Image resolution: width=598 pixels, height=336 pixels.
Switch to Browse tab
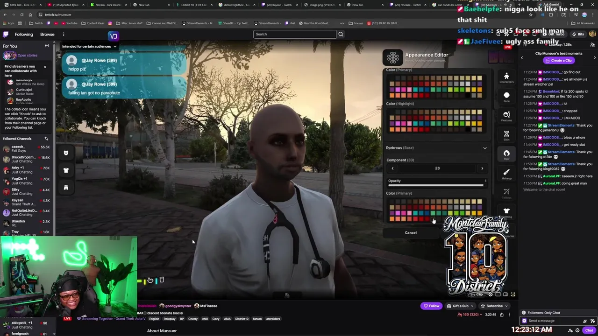[x=47, y=34]
